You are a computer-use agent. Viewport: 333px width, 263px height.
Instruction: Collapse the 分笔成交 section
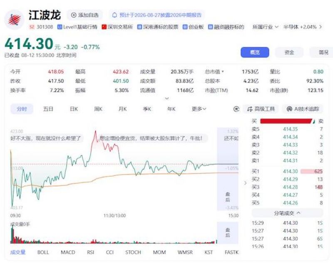[x=287, y=213]
